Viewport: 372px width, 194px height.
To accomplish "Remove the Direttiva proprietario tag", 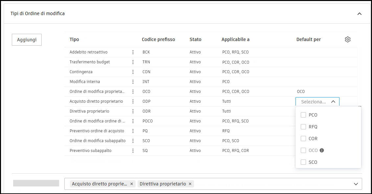I will tap(190, 184).
